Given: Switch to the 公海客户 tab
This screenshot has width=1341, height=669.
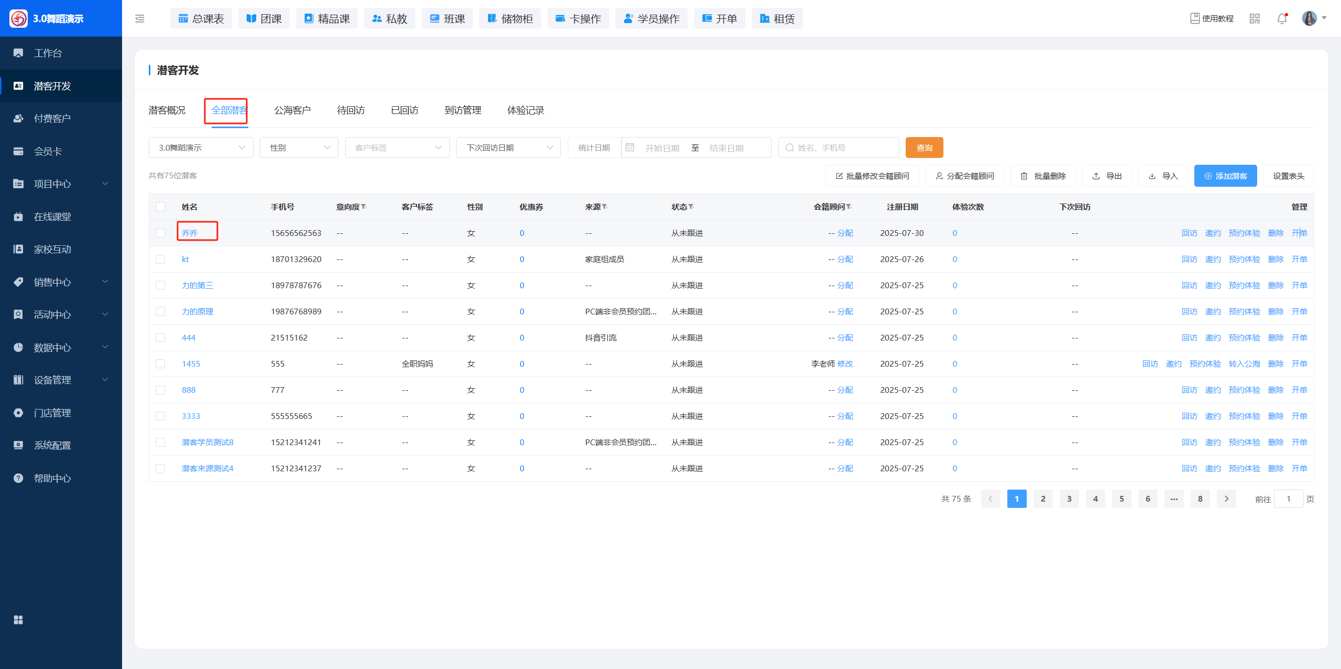Looking at the screenshot, I should [x=292, y=110].
